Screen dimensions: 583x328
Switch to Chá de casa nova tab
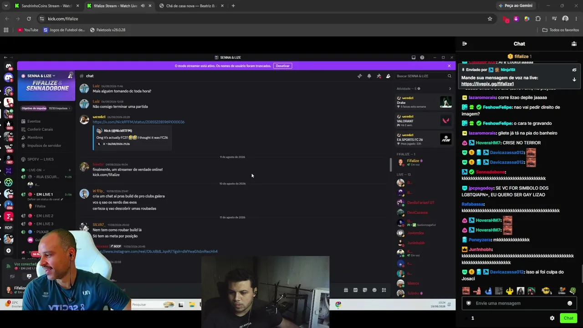click(x=191, y=6)
